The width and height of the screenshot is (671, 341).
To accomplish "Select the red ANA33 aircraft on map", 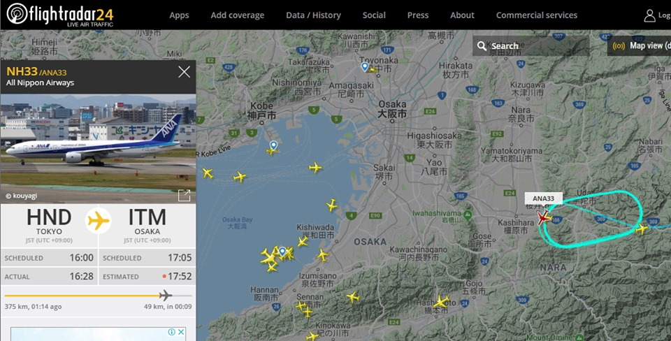I will [543, 218].
